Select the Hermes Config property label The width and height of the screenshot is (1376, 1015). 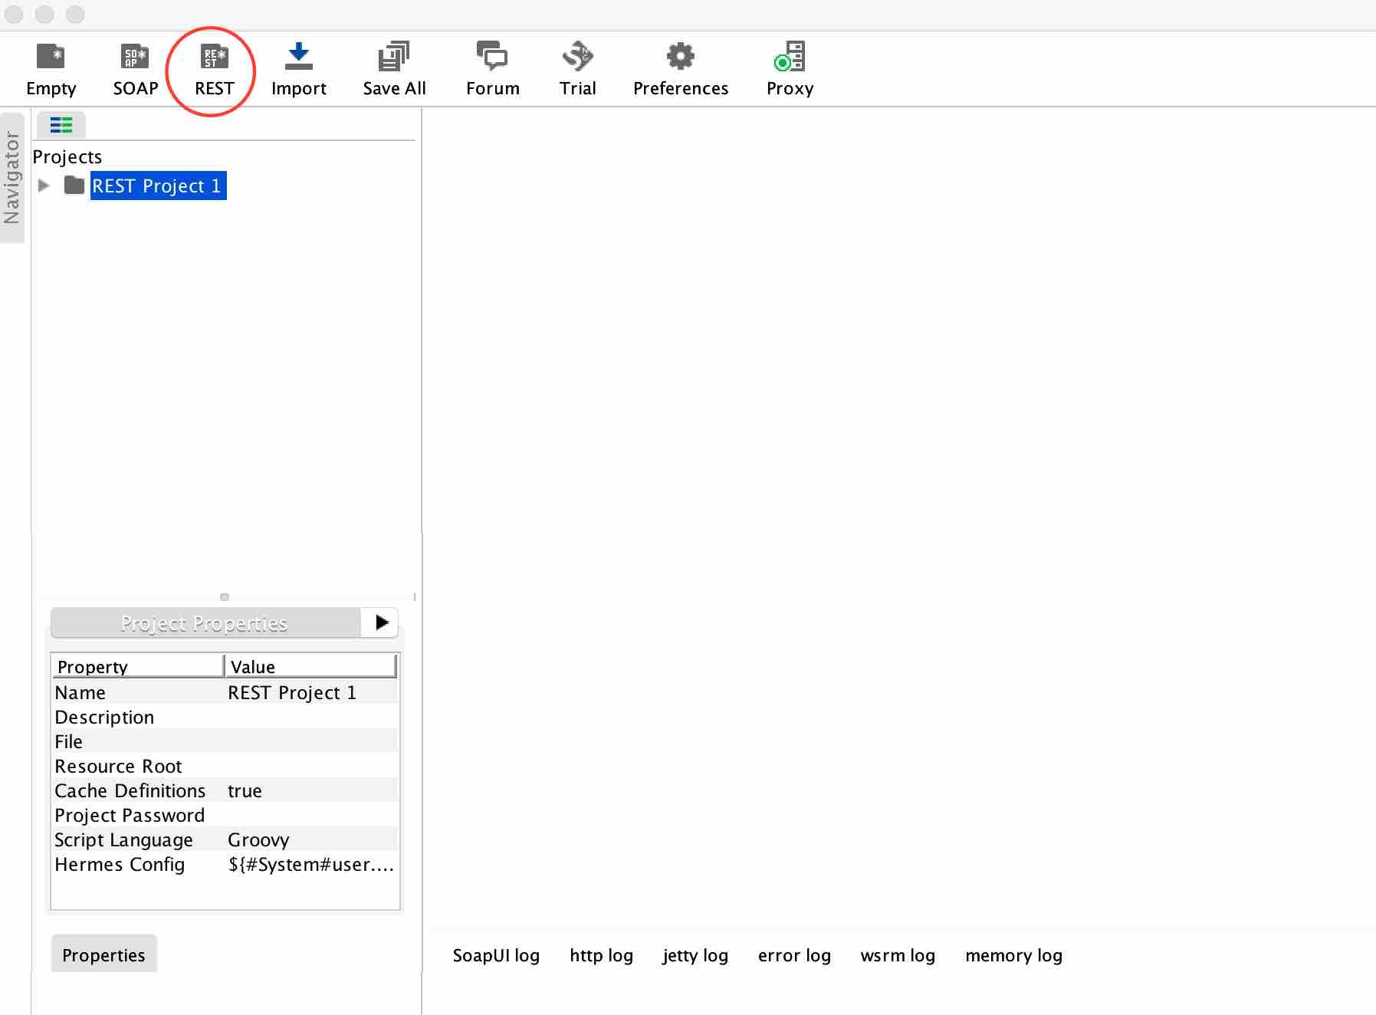coord(120,864)
